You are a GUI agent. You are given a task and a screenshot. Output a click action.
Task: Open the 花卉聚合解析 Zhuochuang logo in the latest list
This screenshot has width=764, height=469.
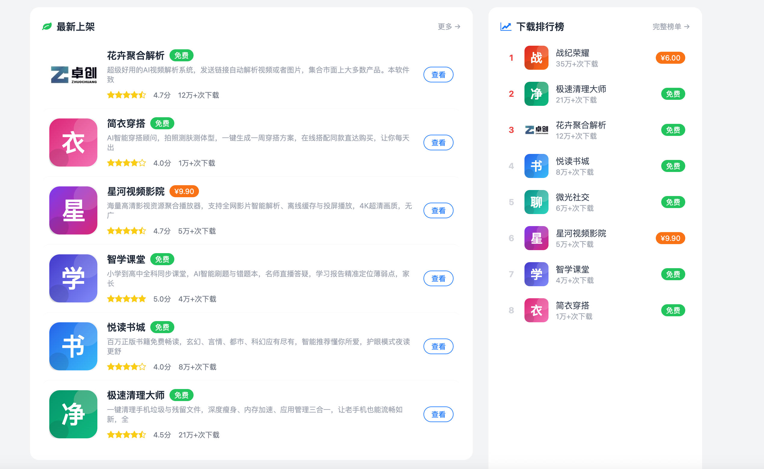[x=74, y=75]
